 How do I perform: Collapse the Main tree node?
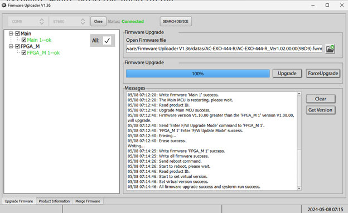11,33
